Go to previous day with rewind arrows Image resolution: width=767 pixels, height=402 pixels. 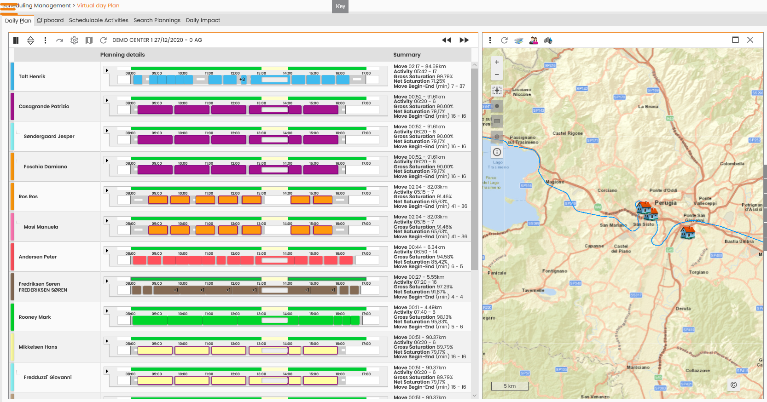[x=447, y=40]
